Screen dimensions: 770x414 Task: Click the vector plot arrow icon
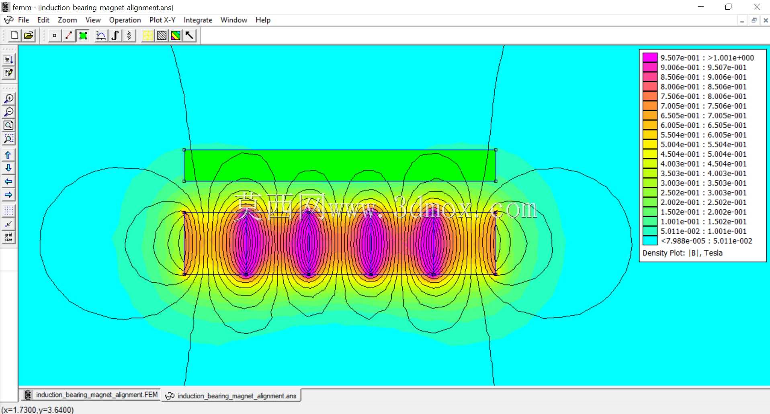190,36
